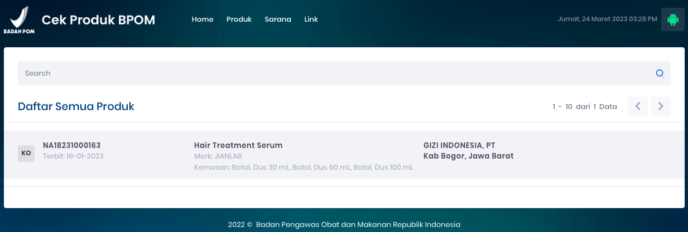Go to the next results page

tap(661, 106)
